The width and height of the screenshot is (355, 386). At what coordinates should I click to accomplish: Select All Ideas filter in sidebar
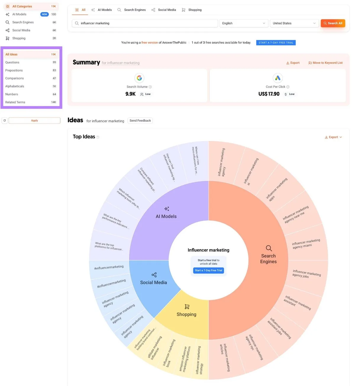[x=31, y=54]
